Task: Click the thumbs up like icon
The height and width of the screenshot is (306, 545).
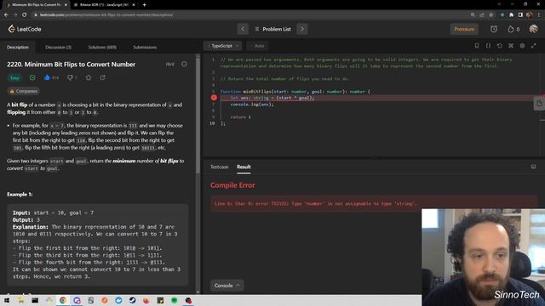Action: click(48, 77)
